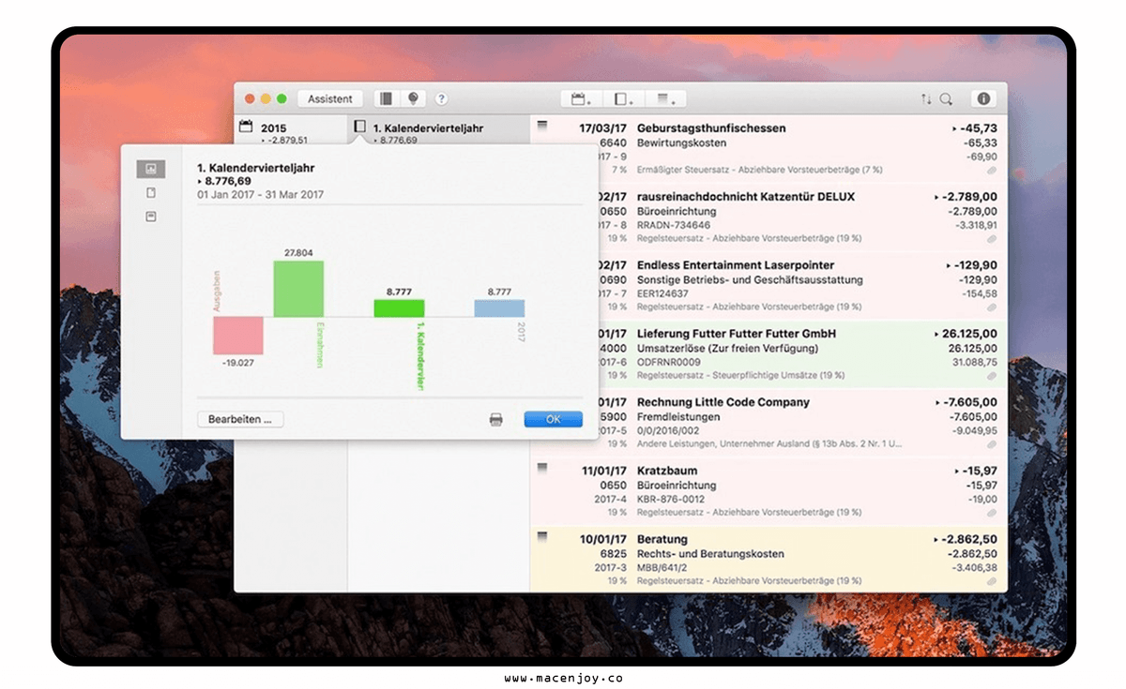
Task: Open the library columns view icon
Action: (x=386, y=98)
